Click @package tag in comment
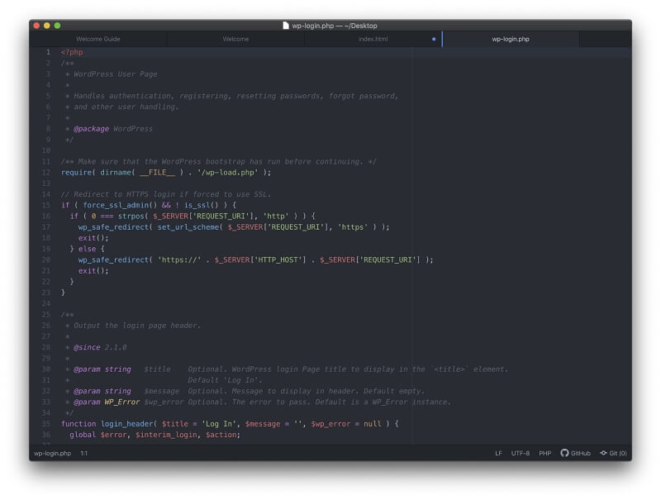This screenshot has height=500, width=661. point(91,129)
